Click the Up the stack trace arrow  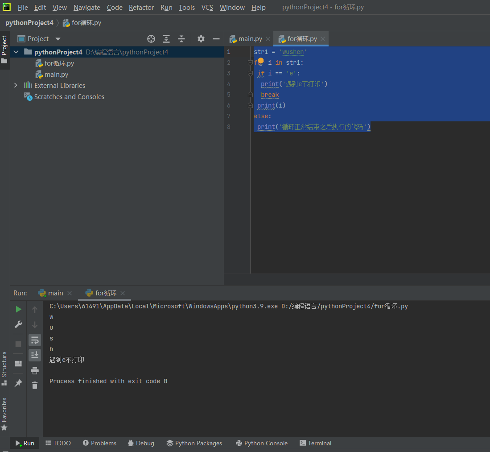(x=35, y=310)
